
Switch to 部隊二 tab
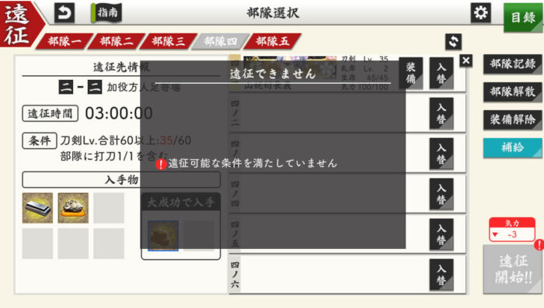tap(117, 41)
